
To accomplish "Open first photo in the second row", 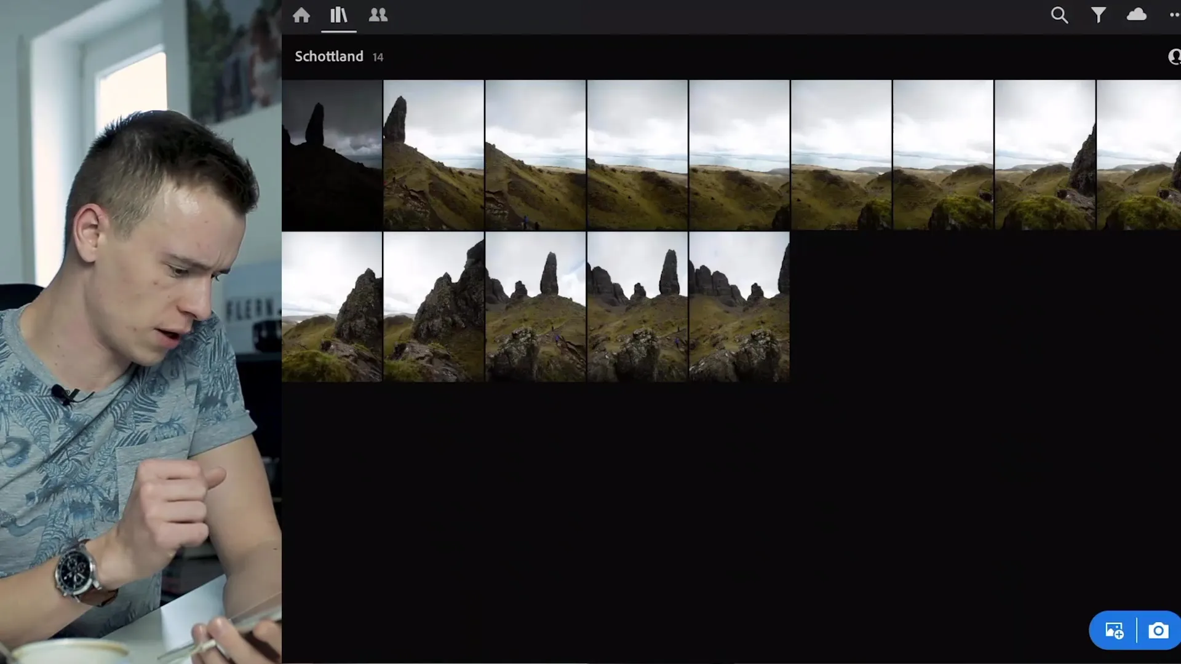I will pyautogui.click(x=332, y=307).
